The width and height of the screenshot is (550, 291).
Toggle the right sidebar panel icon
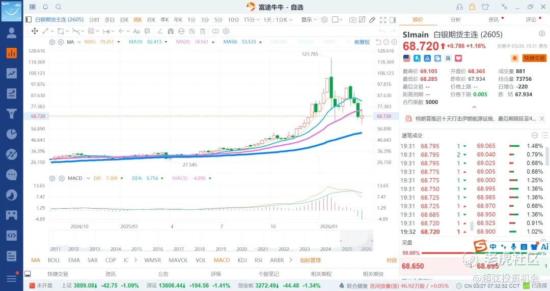(393, 20)
